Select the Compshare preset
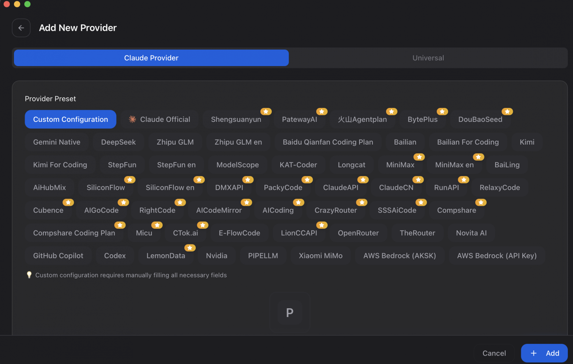This screenshot has height=364, width=573. pyautogui.click(x=457, y=210)
